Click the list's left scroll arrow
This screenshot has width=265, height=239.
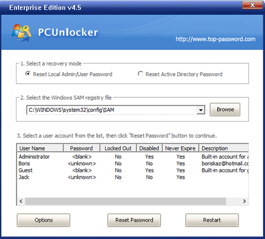click(x=21, y=201)
